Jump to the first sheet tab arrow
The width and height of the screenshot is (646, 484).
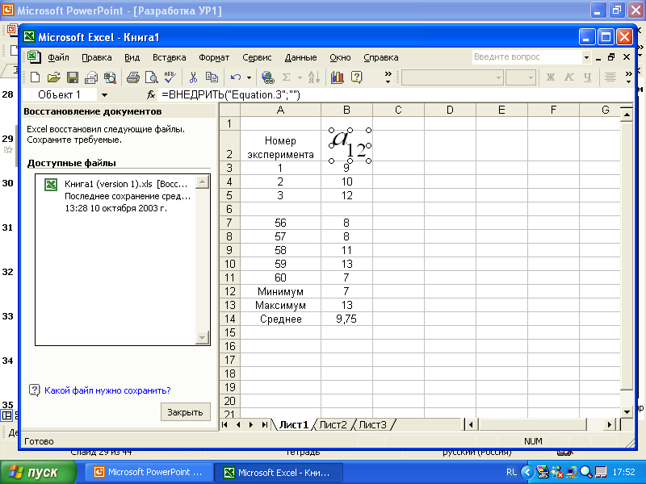(x=225, y=425)
